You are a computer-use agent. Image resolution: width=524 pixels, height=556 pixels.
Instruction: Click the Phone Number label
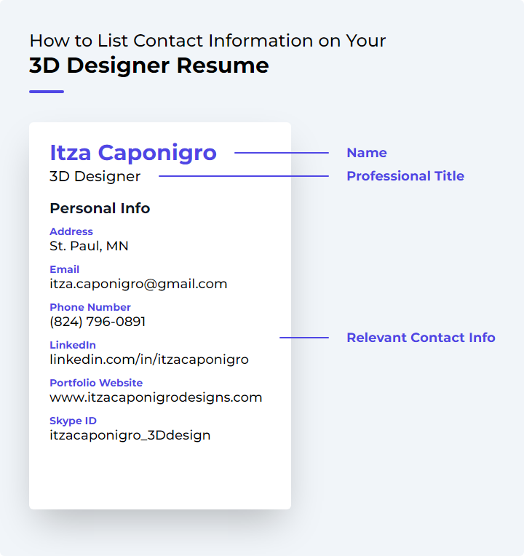coord(90,307)
